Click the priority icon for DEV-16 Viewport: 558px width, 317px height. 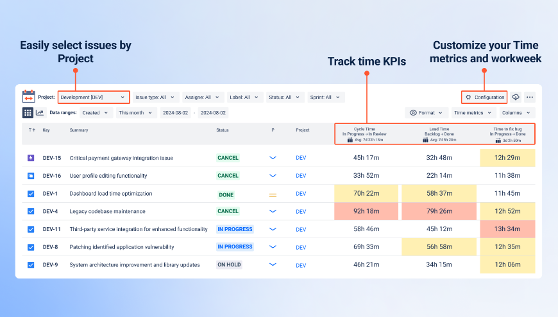click(x=273, y=176)
